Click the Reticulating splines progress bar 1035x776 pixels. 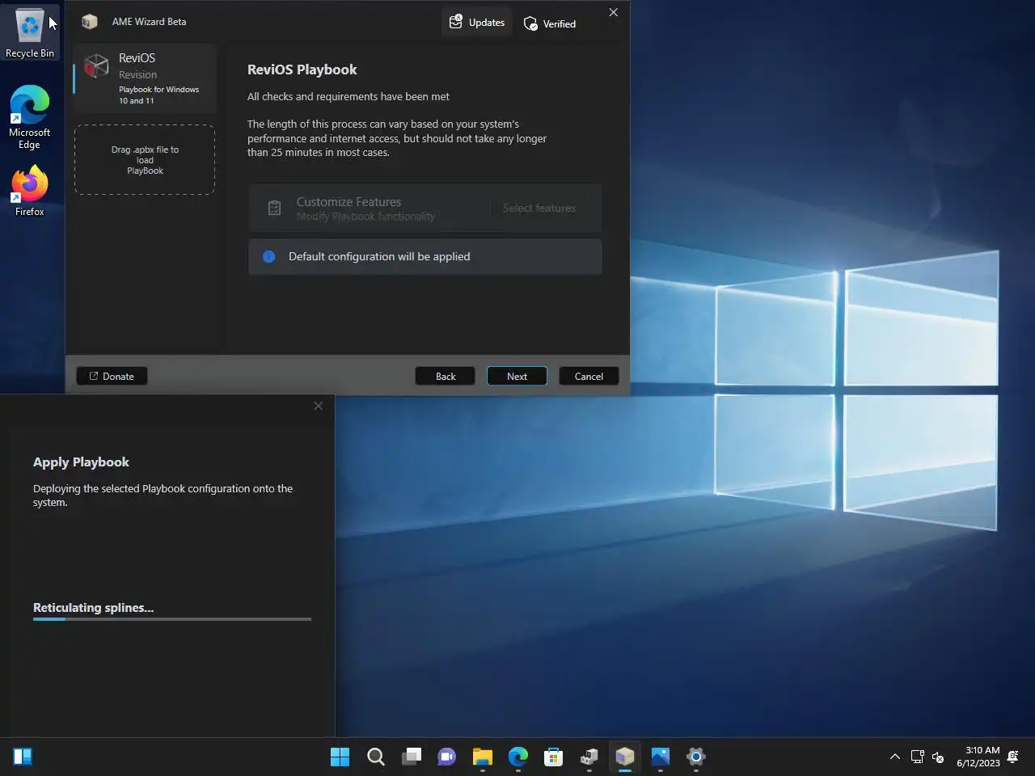(172, 619)
